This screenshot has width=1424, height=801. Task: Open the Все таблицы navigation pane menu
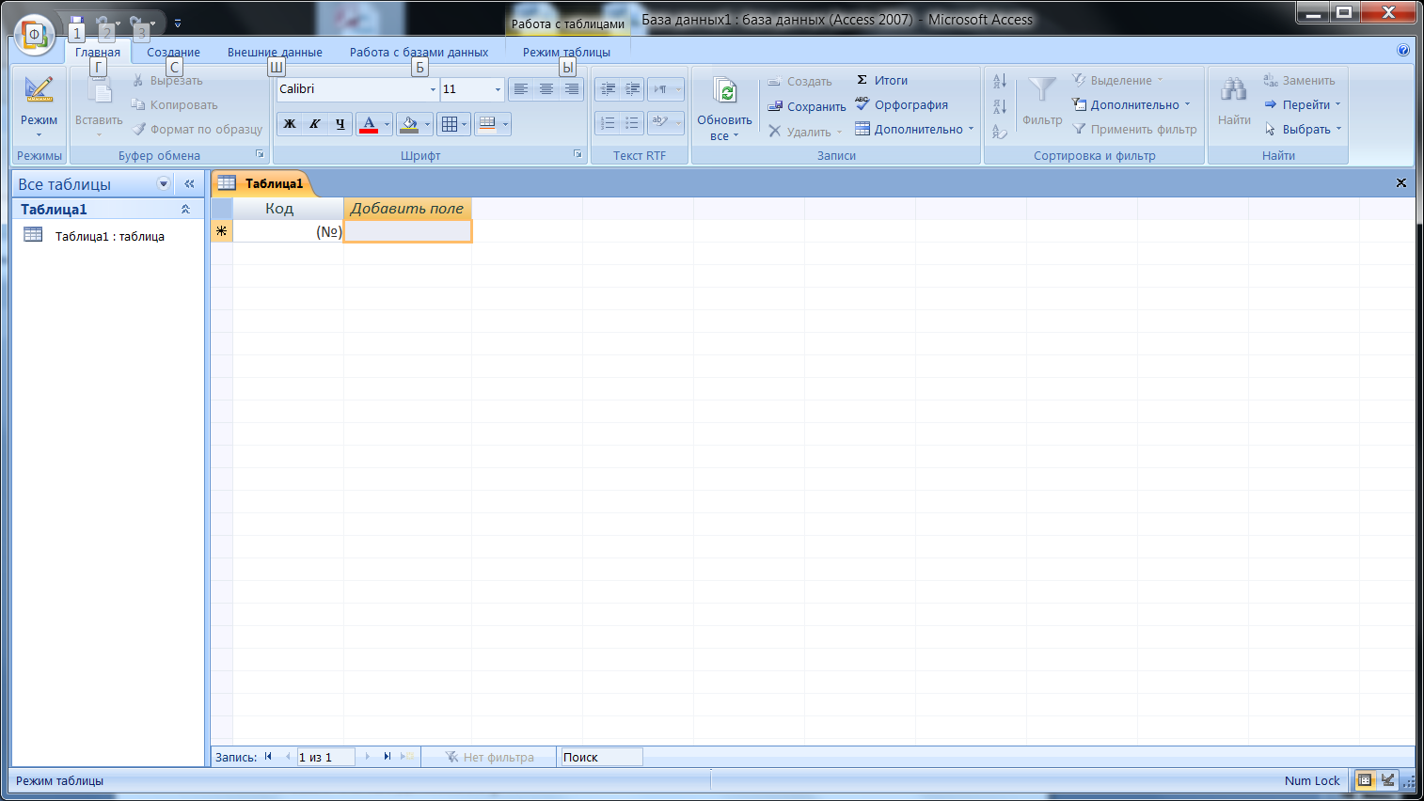pyautogui.click(x=164, y=184)
